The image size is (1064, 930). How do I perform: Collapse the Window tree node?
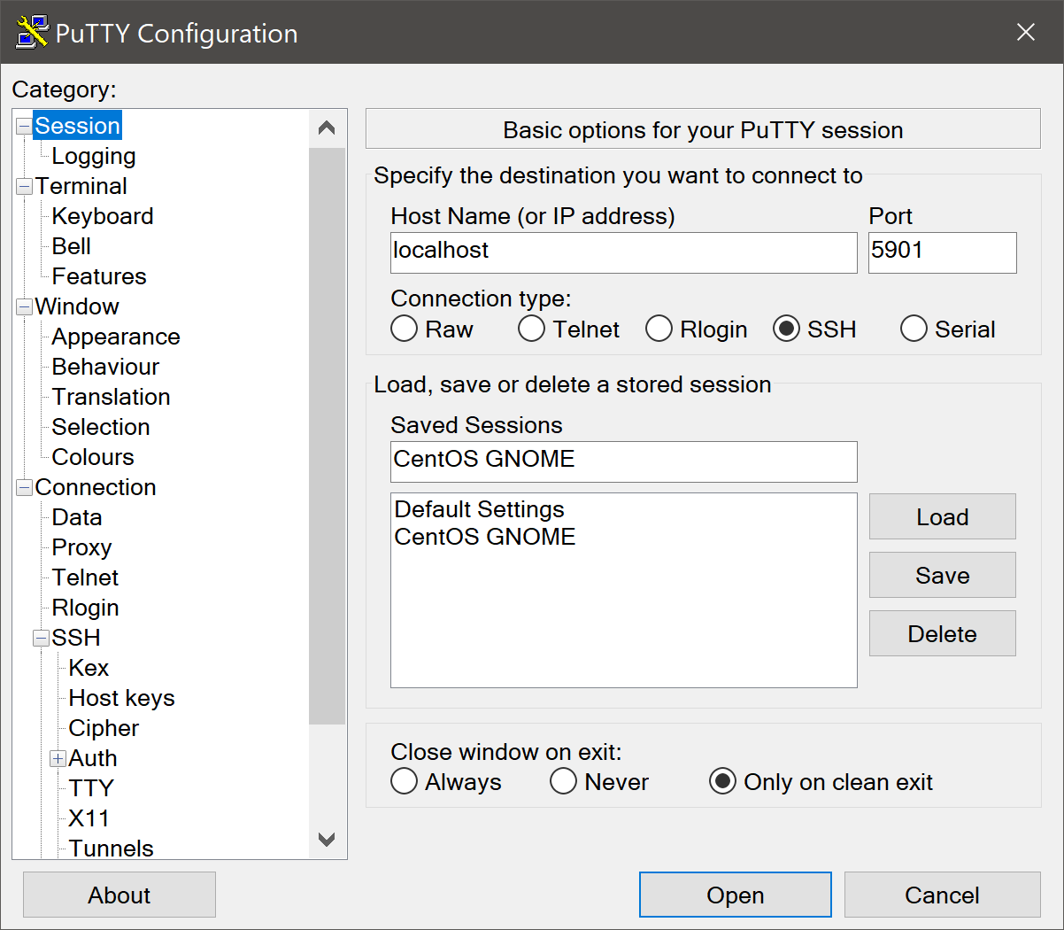(x=25, y=307)
